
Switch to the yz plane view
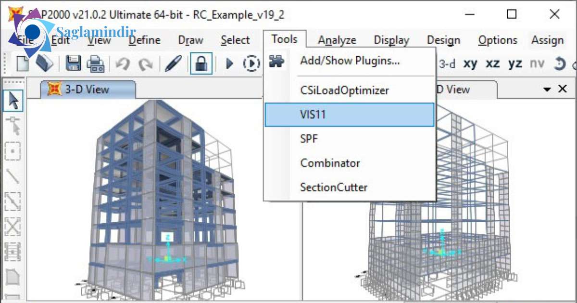(515, 63)
